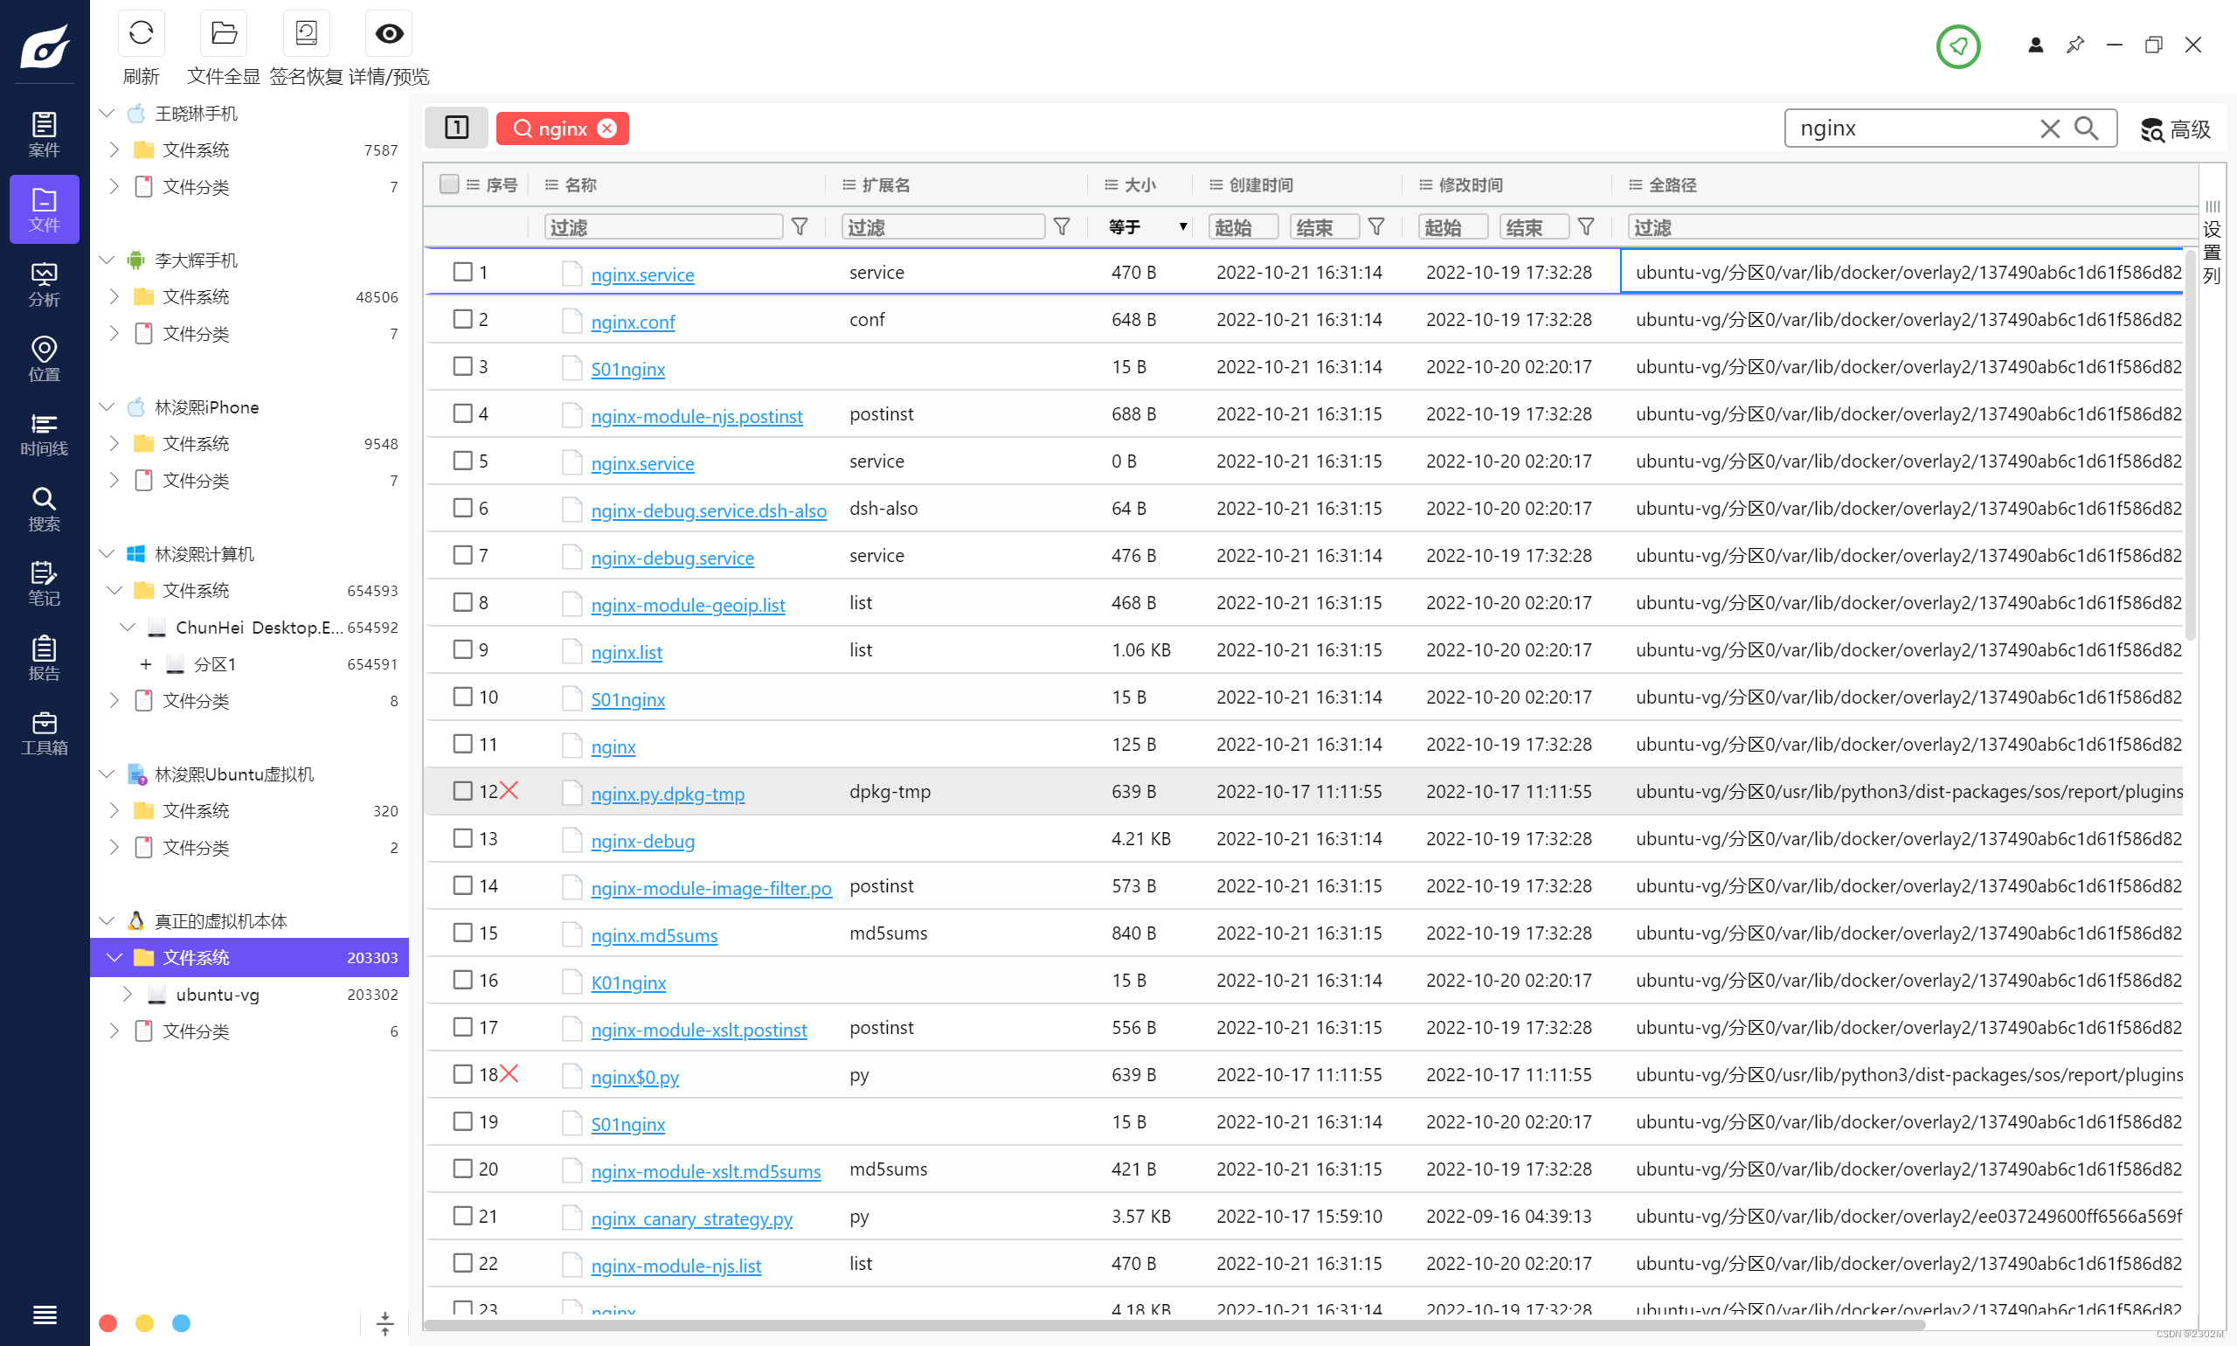
Task: Expand the ubuntu-vg tree node
Action: [127, 994]
